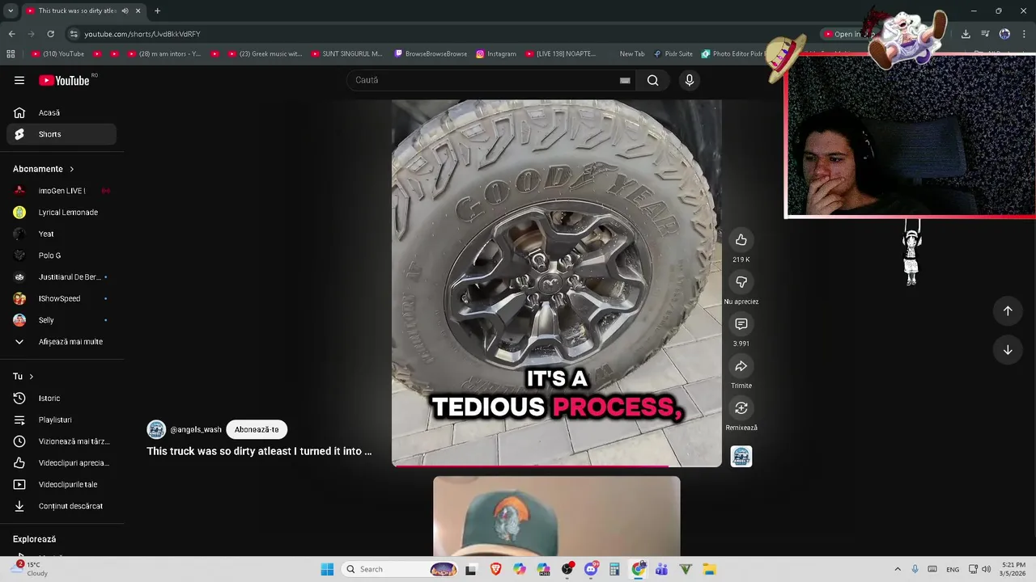This screenshot has height=582, width=1036.
Task: Remix the short via Remixează
Action: [741, 408]
